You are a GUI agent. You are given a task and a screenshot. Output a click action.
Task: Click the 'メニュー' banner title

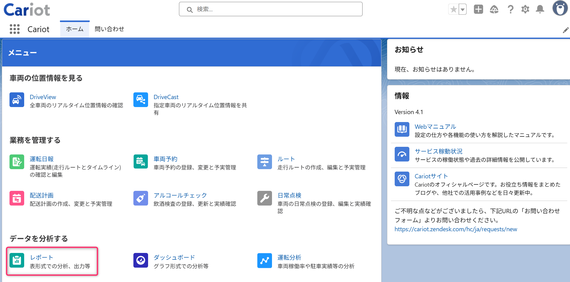(x=22, y=53)
